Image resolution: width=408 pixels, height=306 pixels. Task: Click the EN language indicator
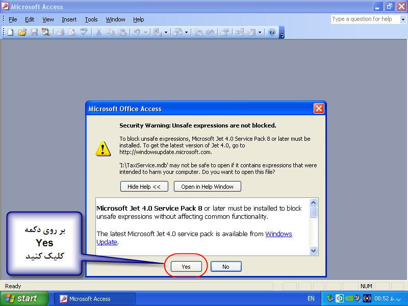click(311, 298)
